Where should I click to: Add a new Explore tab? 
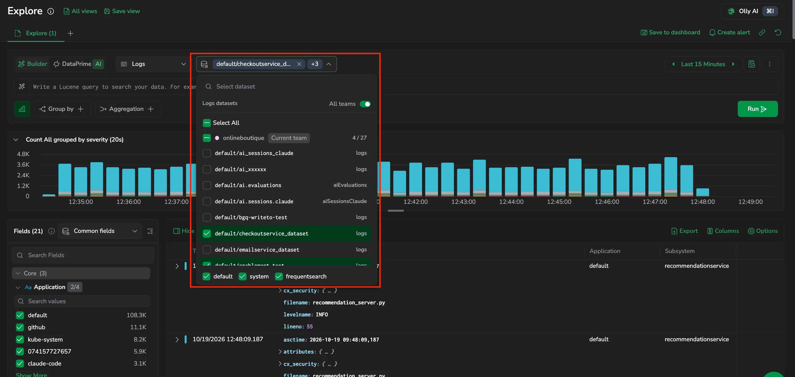(x=70, y=33)
